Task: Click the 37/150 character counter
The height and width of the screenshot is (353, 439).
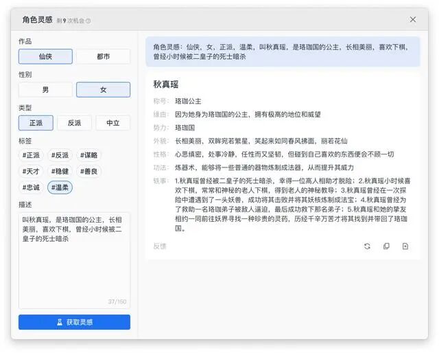Action: (117, 301)
